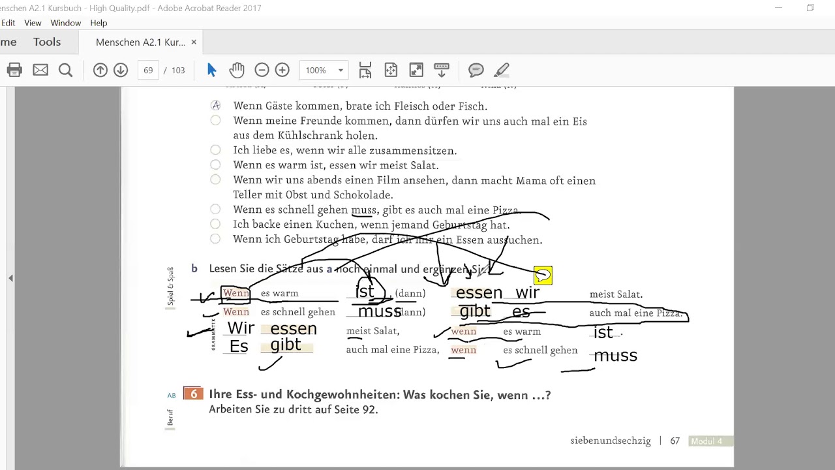Screen dimensions: 835x470
Task: Enter Full Screen mode icon
Action: (x=416, y=70)
